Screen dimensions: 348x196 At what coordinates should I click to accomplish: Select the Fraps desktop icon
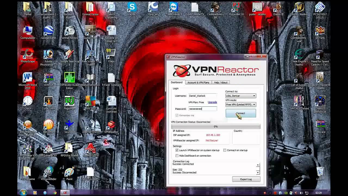tap(111, 56)
